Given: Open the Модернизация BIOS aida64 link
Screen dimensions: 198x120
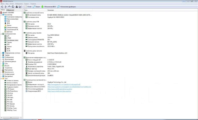Looking at the screenshot, I should [59, 91].
